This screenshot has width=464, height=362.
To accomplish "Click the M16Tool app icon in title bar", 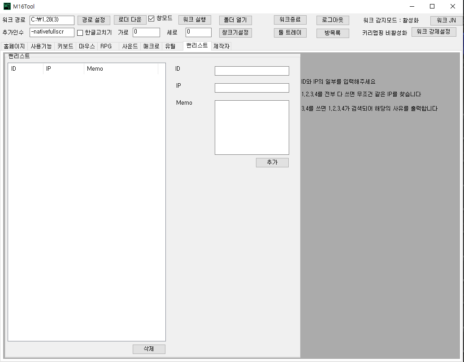I will point(7,6).
